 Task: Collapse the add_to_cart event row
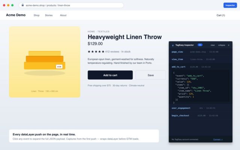[201, 67]
